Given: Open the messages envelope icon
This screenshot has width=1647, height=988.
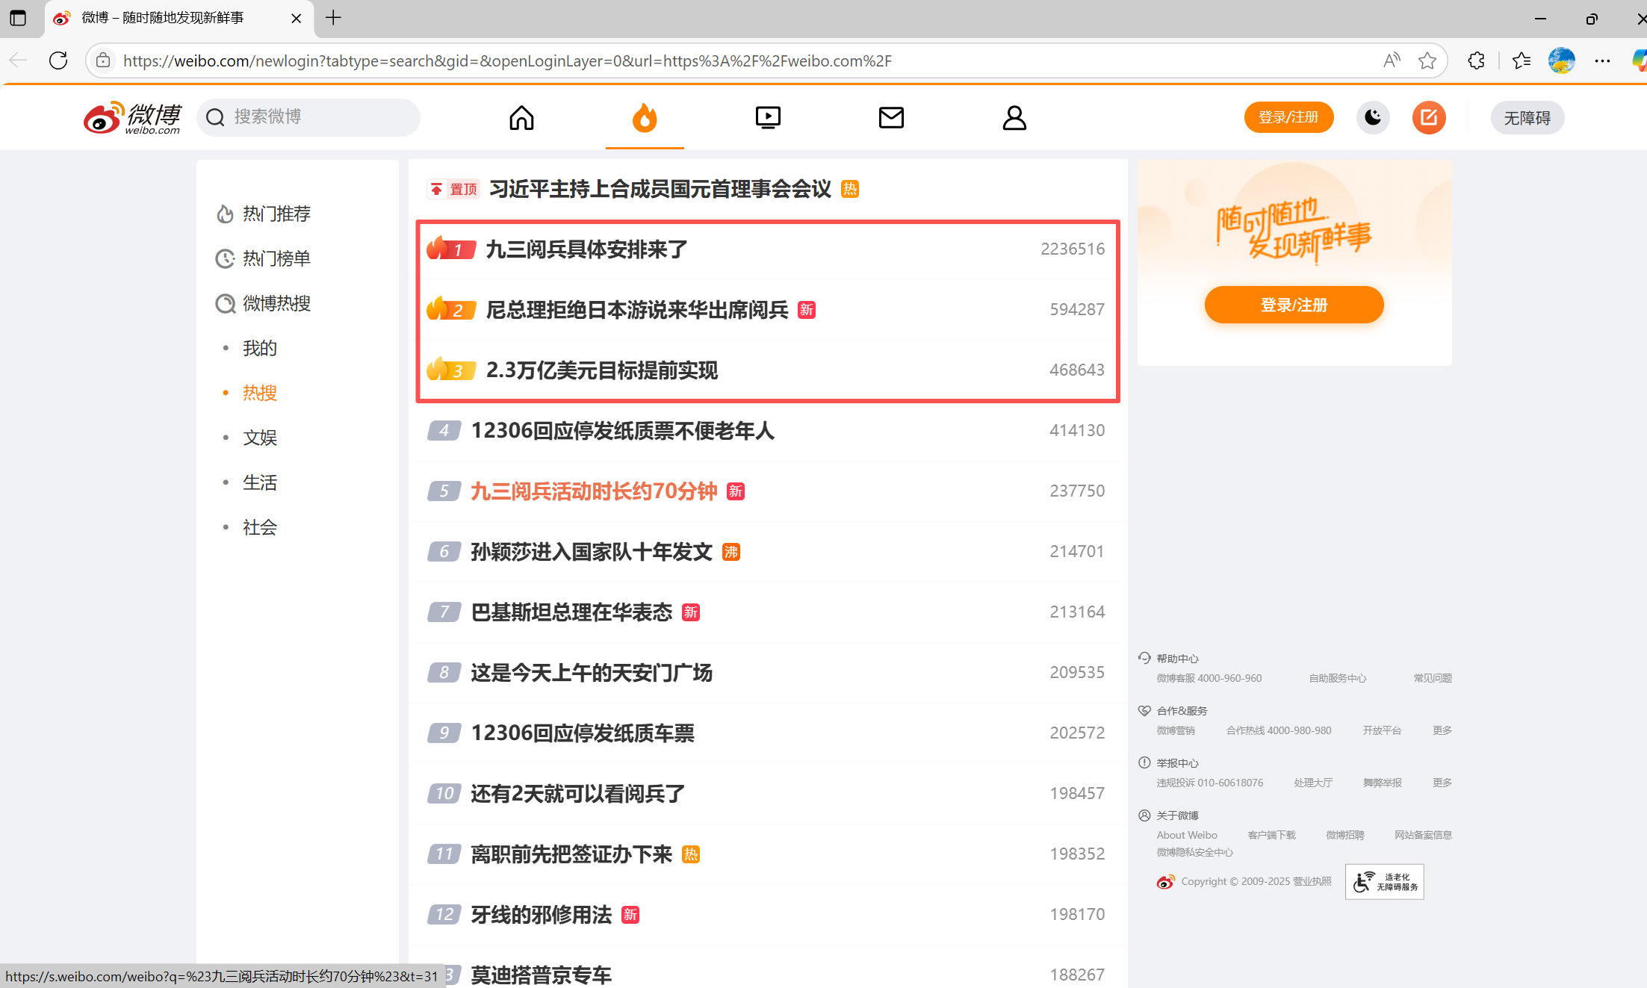Looking at the screenshot, I should pyautogui.click(x=890, y=118).
